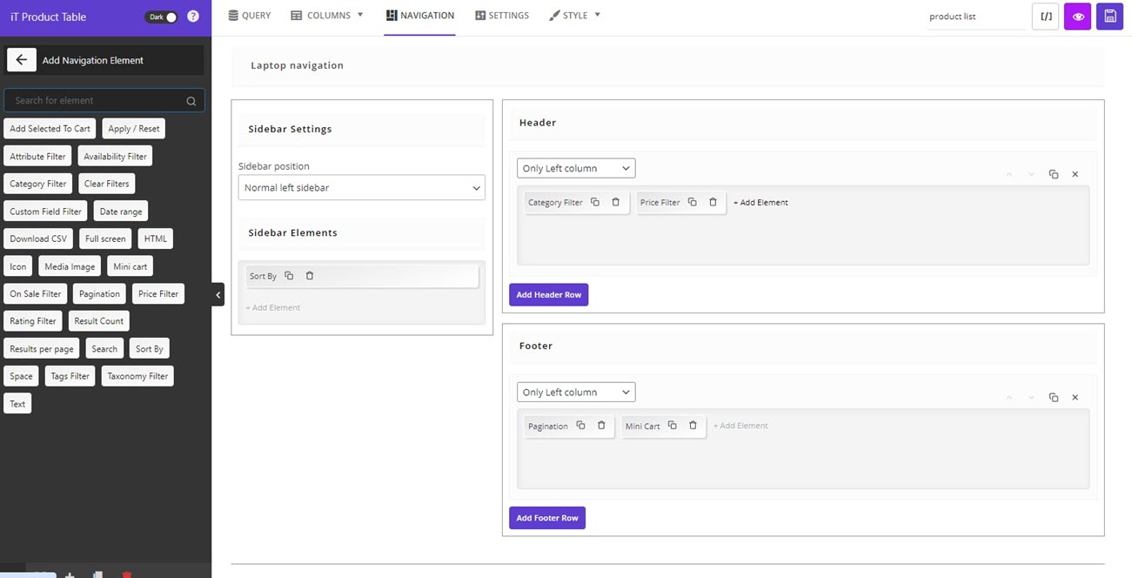Add the Apply / Reset element
This screenshot has height=578, width=1132.
133,129
